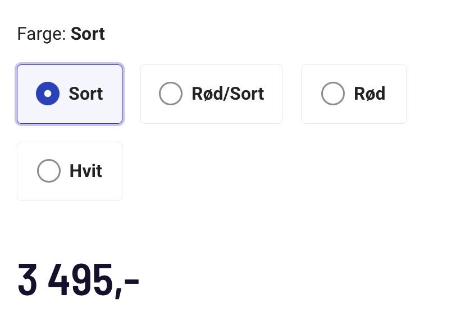
Task: Select the Hvit radio button circle
Action: click(48, 171)
